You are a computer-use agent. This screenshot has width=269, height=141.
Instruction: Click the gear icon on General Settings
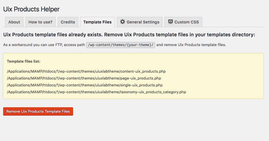point(123,22)
